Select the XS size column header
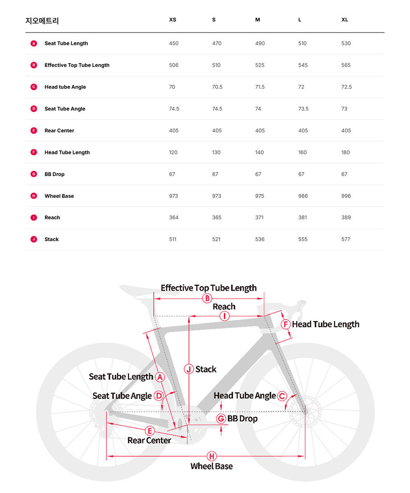 [x=172, y=20]
